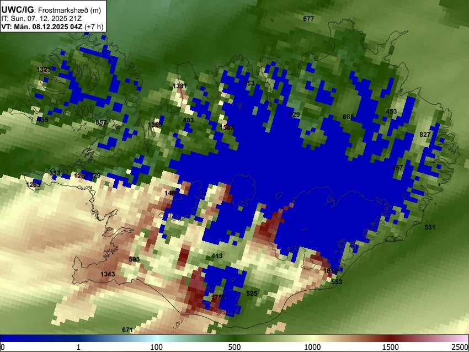Click the 100 tick label on color scale
The width and height of the screenshot is (469, 352).
pyautogui.click(x=156, y=347)
